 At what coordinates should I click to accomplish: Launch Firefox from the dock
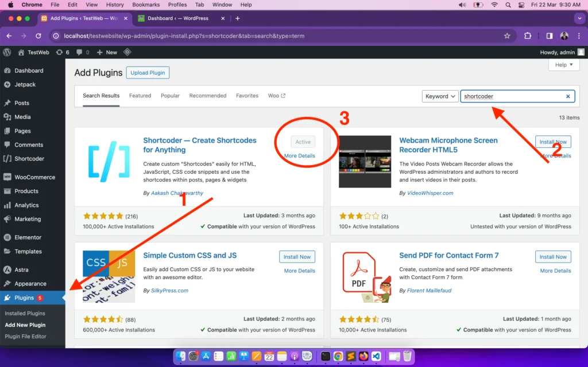click(363, 356)
